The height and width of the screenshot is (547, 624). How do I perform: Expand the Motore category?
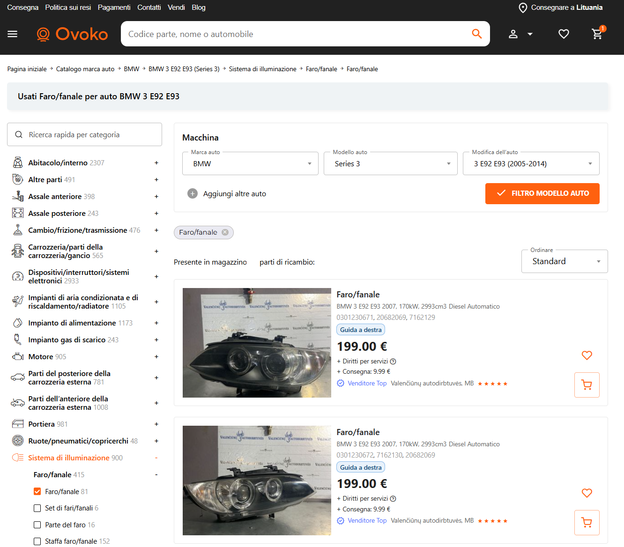tap(156, 357)
